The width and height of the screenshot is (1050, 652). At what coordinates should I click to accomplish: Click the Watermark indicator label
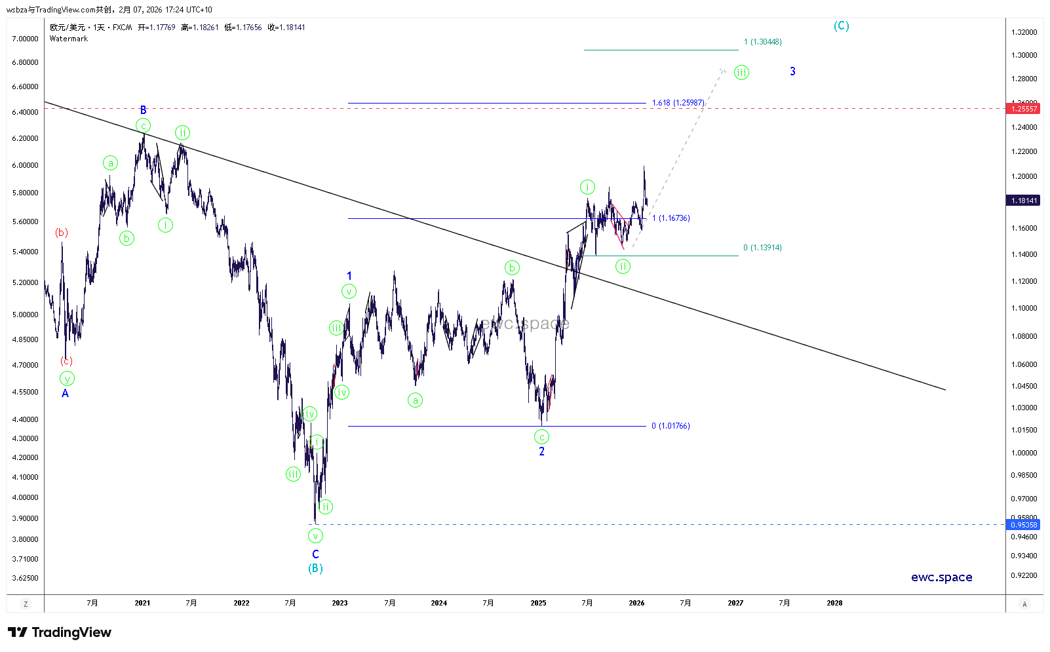point(69,39)
